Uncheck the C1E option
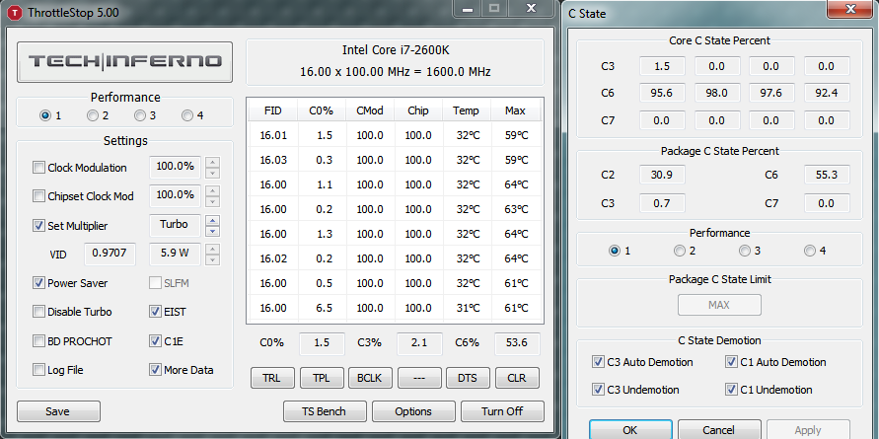The width and height of the screenshot is (879, 439). click(x=155, y=341)
